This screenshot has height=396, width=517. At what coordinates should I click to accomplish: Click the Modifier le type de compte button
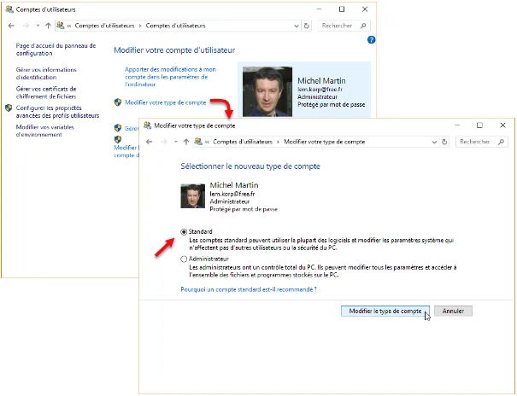tap(385, 312)
